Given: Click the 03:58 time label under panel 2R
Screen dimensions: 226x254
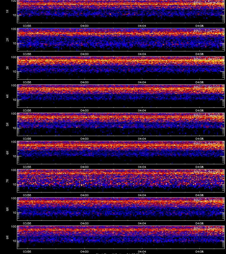Looking at the screenshot, I should [x=27, y=54].
